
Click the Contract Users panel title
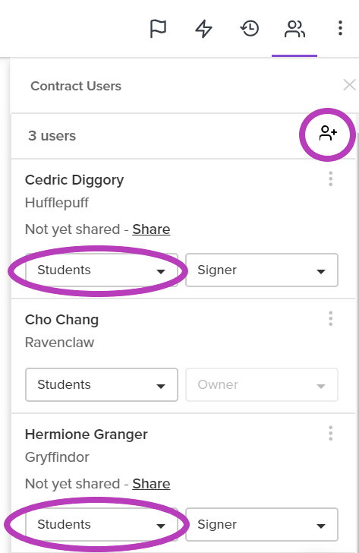(x=76, y=86)
